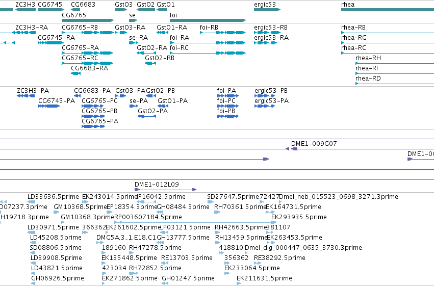This screenshot has width=434, height=286.
Task: Click the CG6745 gene label
Action: (50, 5)
